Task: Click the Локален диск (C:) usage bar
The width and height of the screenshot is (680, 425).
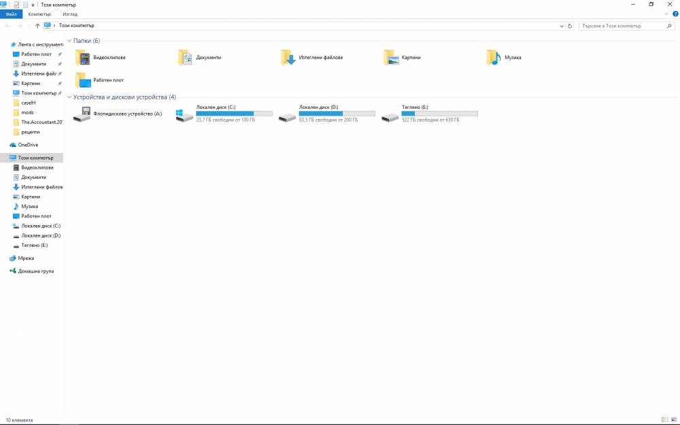Action: coord(234,114)
